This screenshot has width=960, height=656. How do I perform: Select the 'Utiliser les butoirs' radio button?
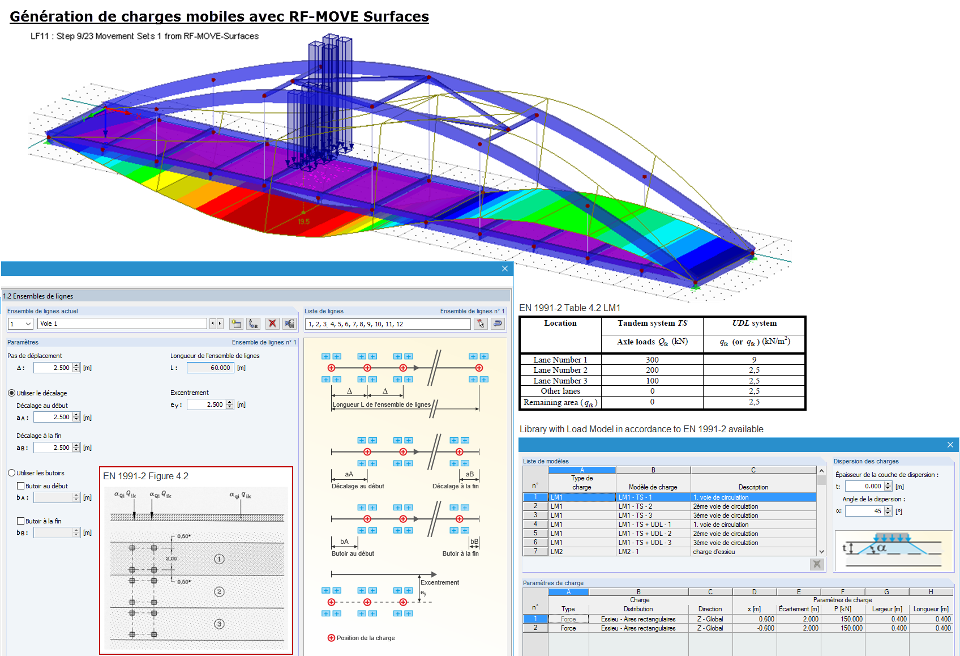[11, 473]
